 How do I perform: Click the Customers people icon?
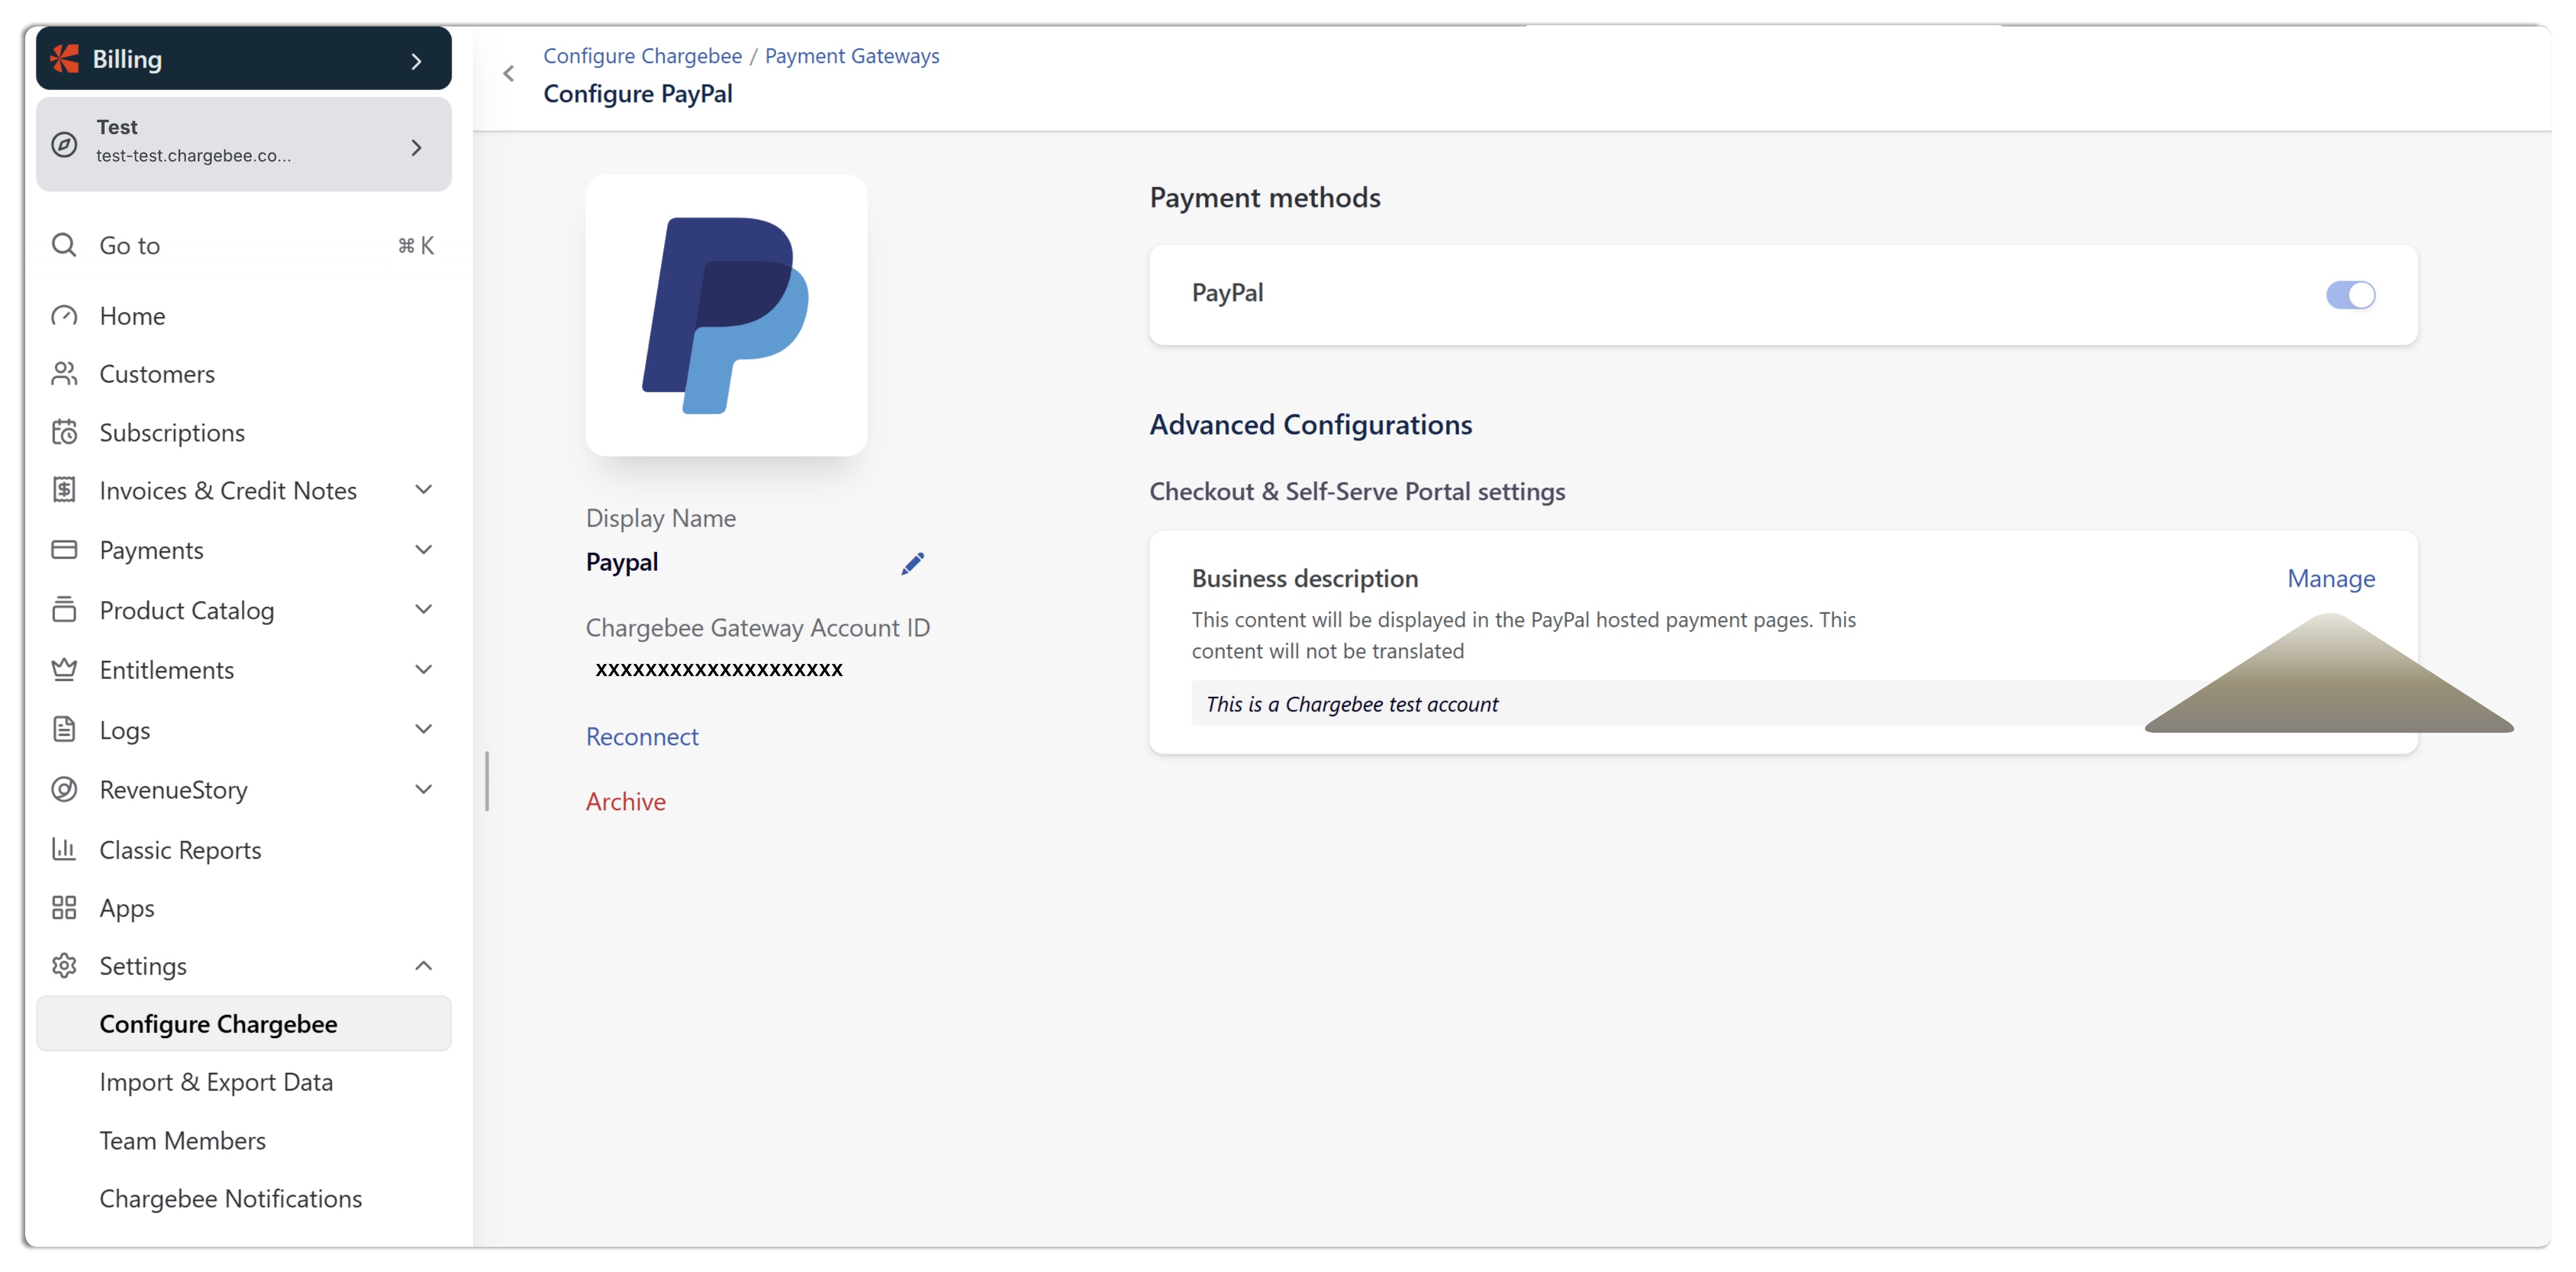tap(64, 374)
